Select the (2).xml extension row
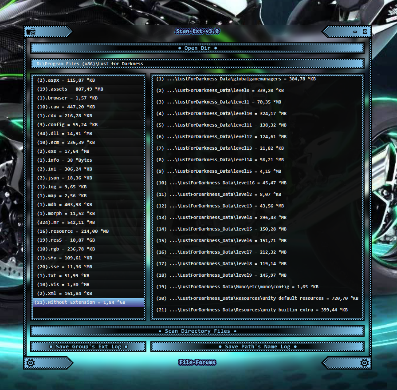 pos(88,293)
